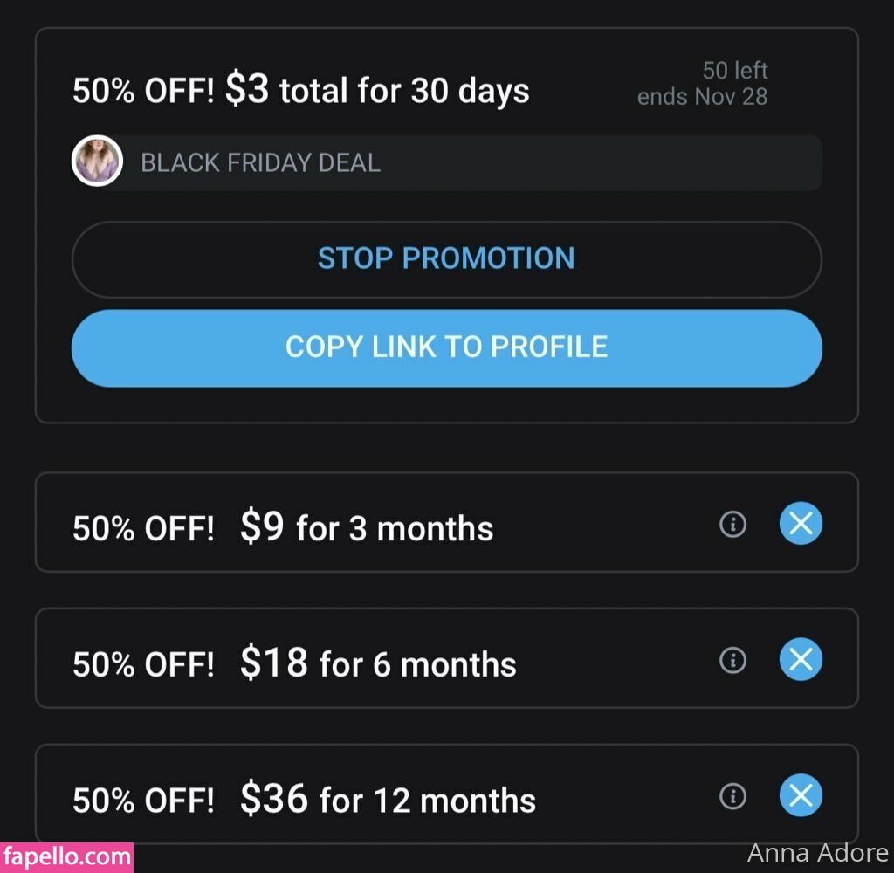Screen dimensions: 894x873
Task: Delete the $18 for 6 months bundle
Action: click(801, 659)
